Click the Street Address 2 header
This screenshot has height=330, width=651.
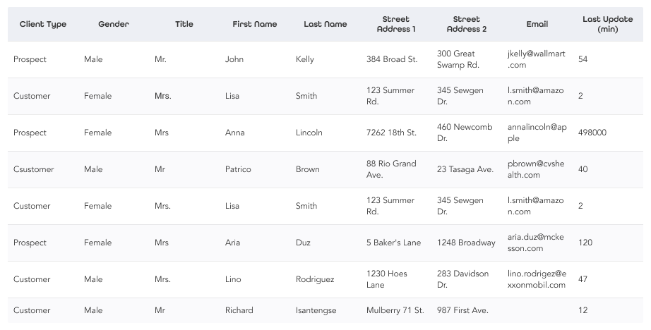[467, 24]
